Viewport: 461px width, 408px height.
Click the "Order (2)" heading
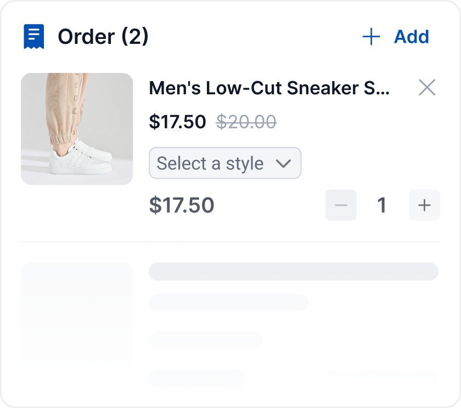[x=103, y=37]
